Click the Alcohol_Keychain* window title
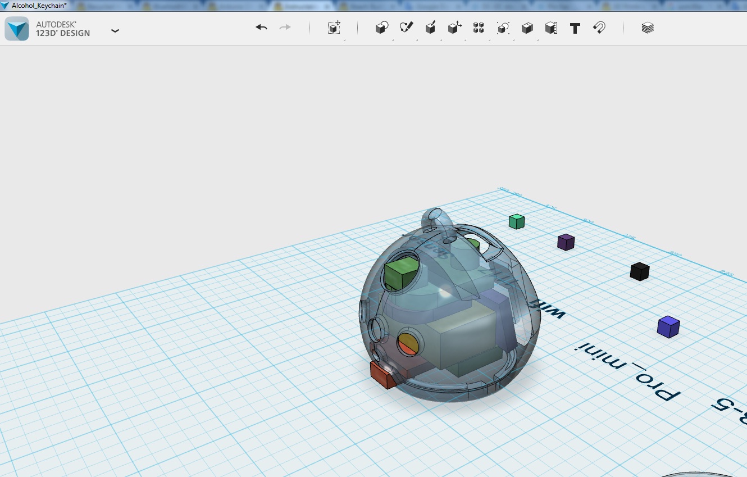The image size is (747, 477). (39, 5)
